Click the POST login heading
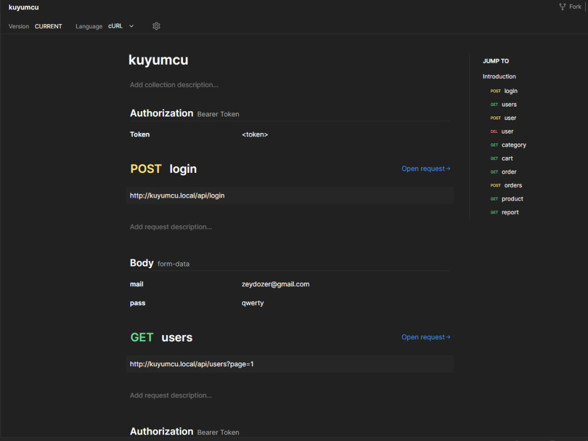The height and width of the screenshot is (441, 588). click(163, 169)
